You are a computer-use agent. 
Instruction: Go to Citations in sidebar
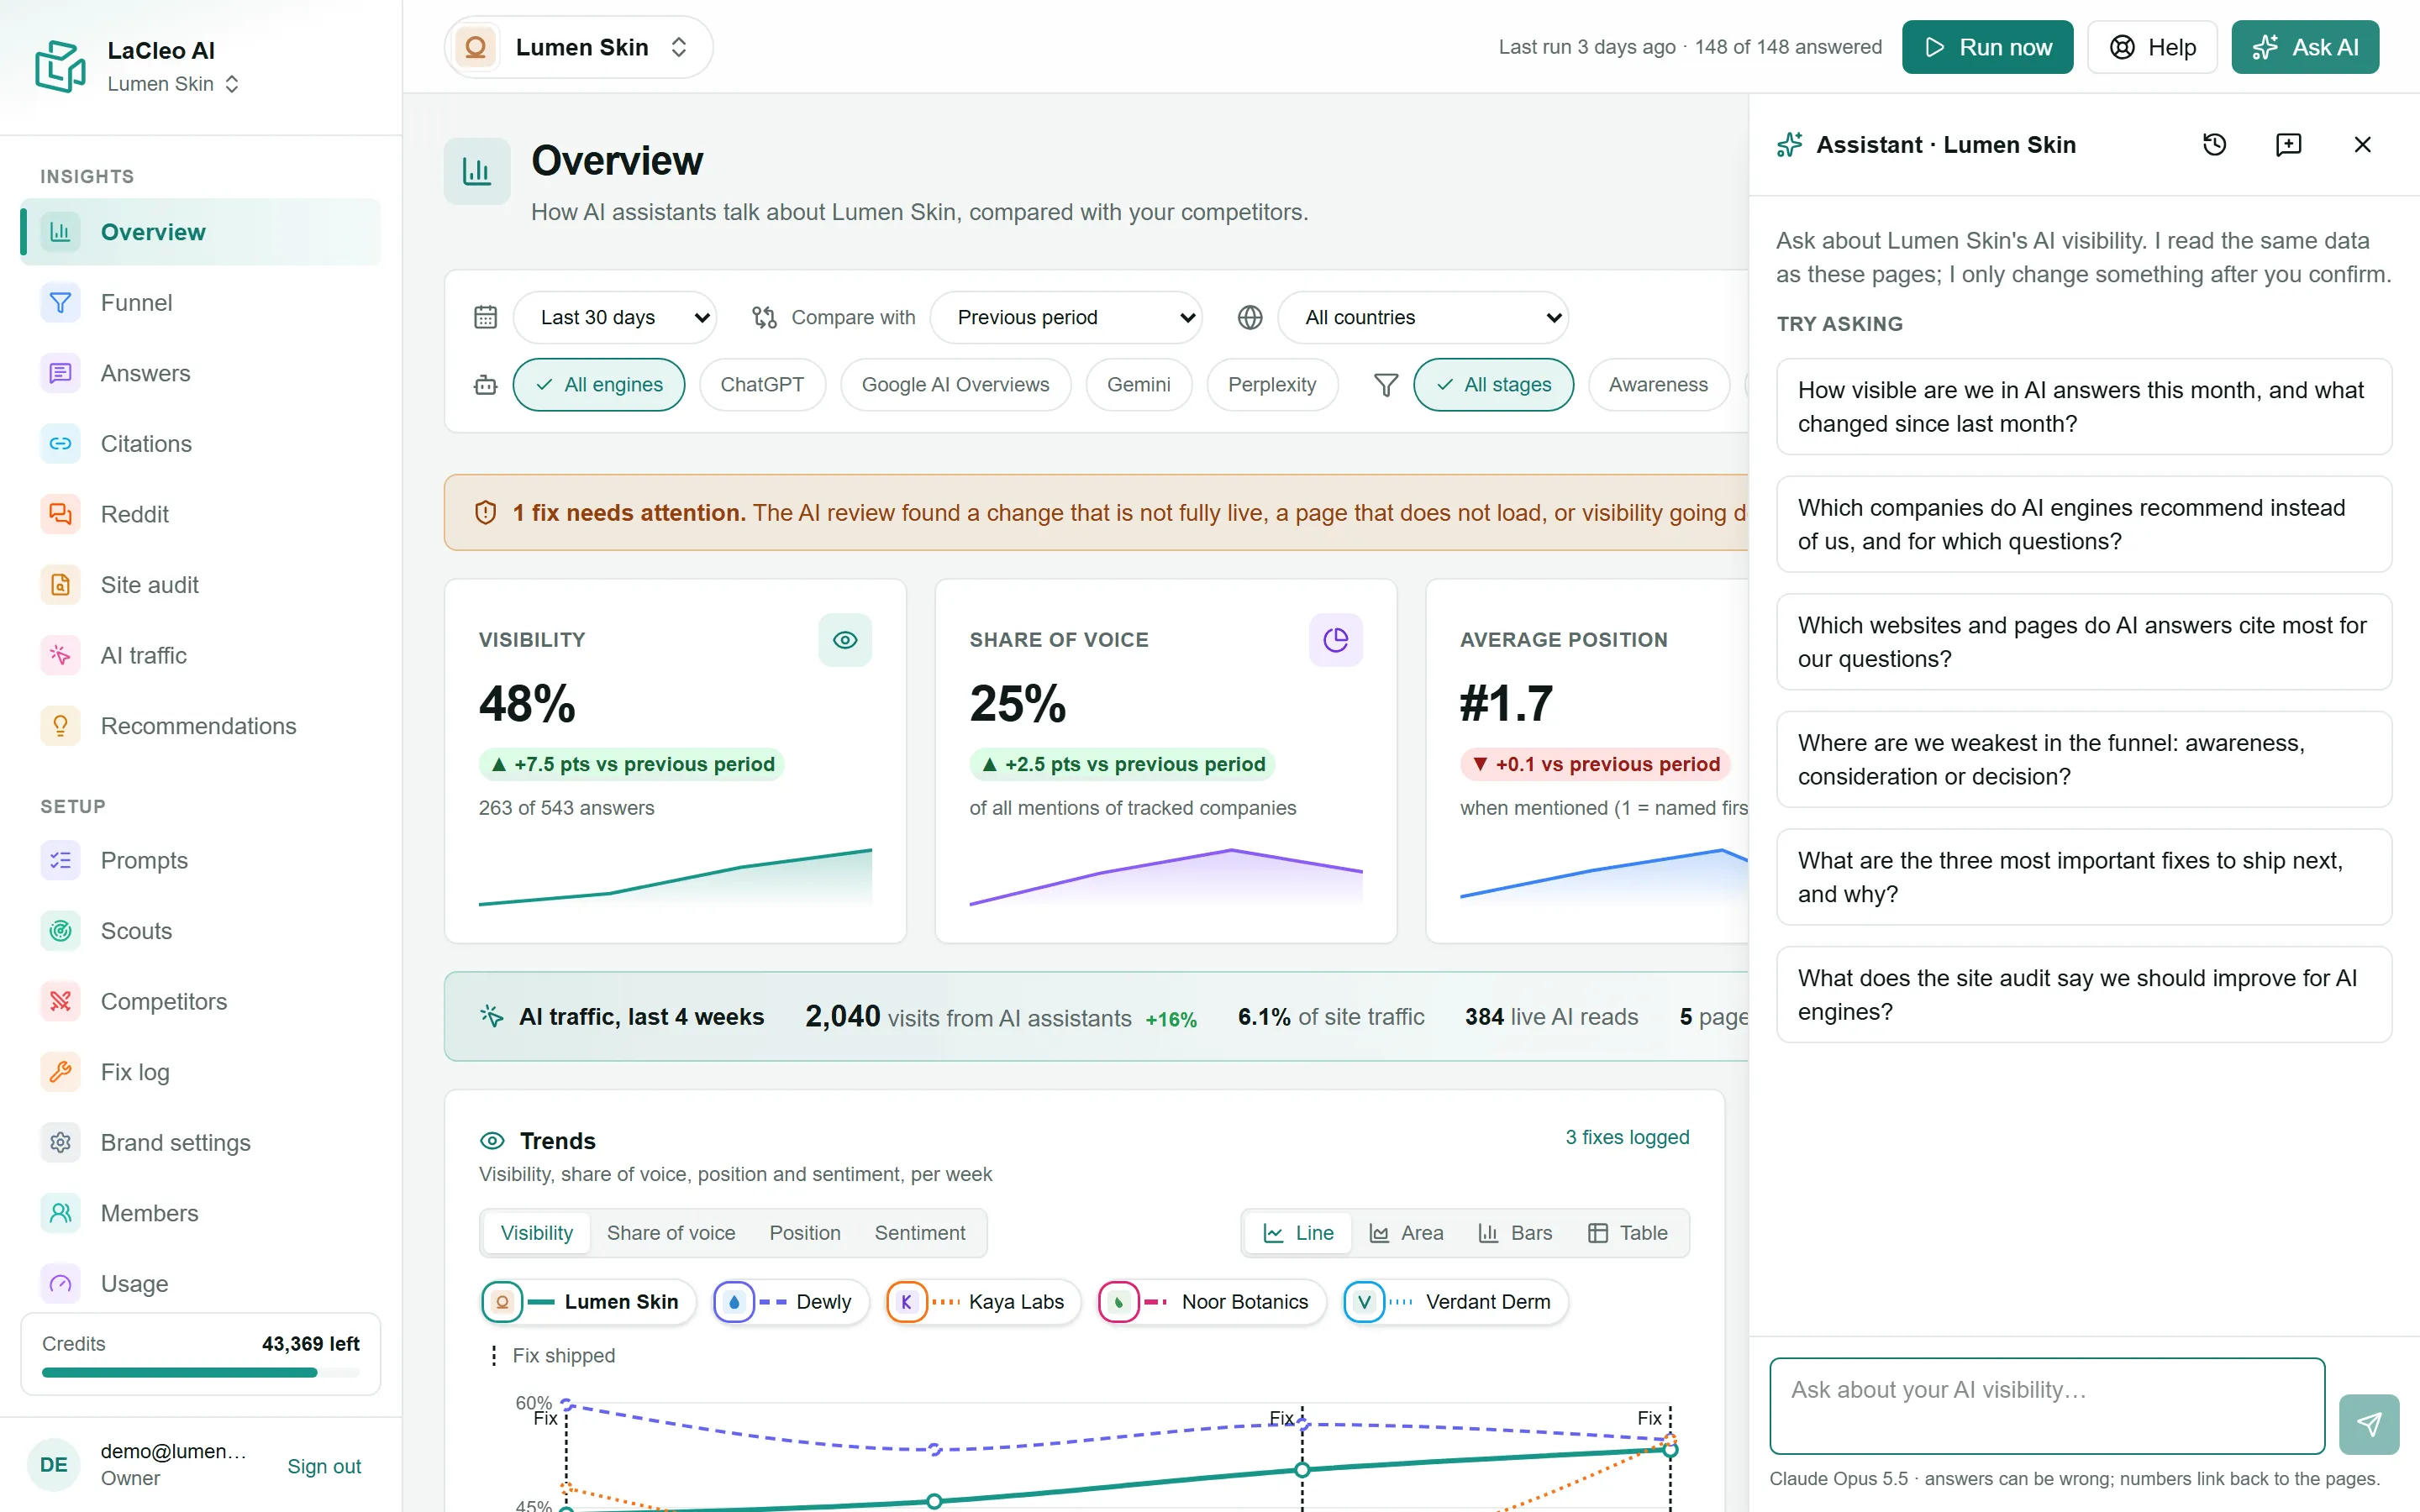[200, 443]
